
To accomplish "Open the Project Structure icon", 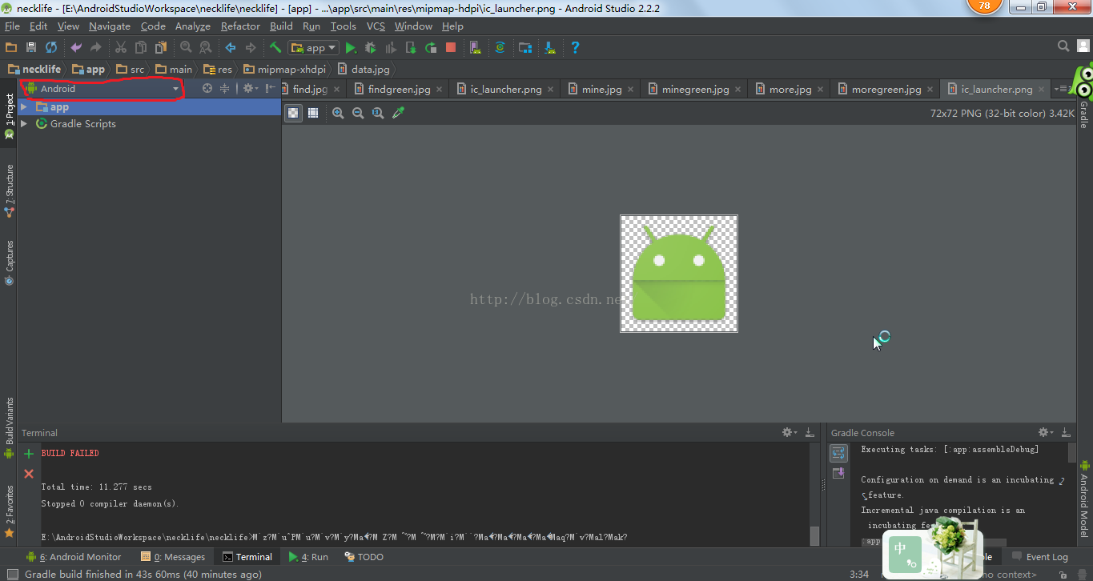I will point(524,47).
